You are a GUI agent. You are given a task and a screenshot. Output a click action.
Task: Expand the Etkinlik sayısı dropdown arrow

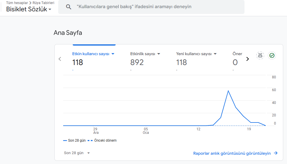[x=159, y=54]
